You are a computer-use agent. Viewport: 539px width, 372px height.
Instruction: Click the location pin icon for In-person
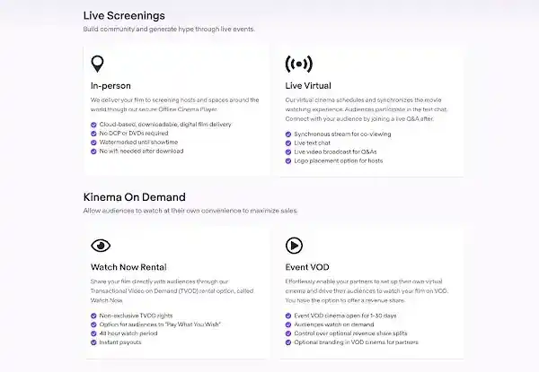pyautogui.click(x=97, y=64)
